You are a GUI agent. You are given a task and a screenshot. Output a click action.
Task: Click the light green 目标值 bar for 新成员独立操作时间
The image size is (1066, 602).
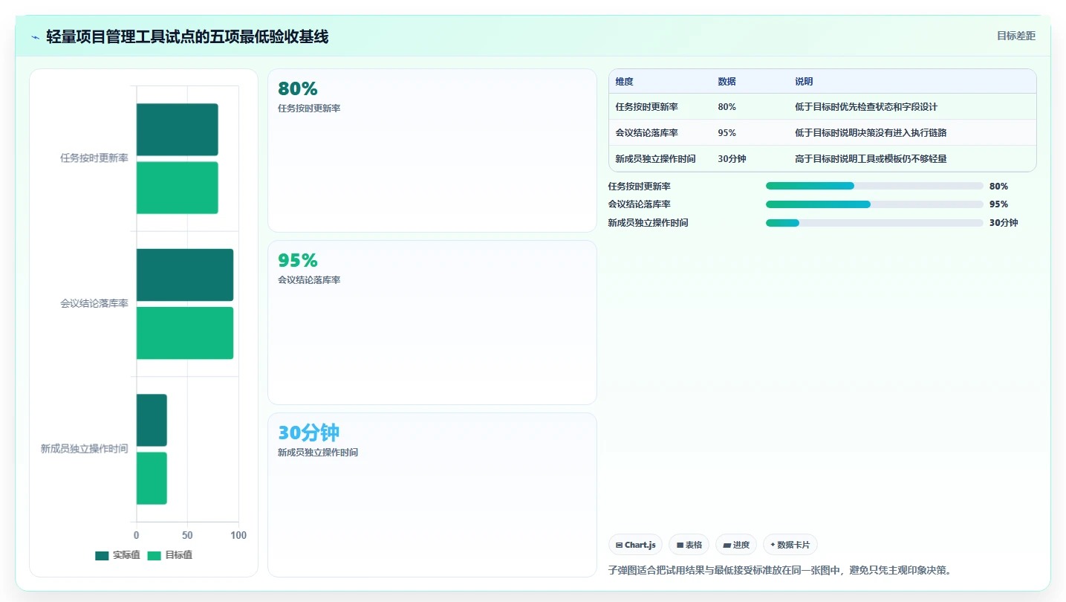click(152, 479)
